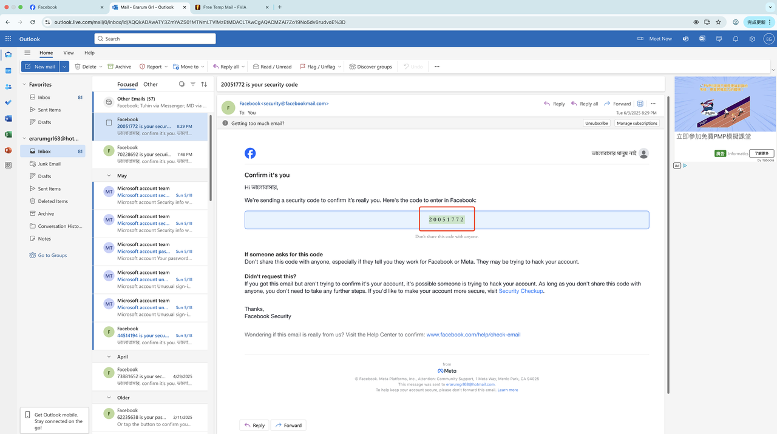This screenshot has width=777, height=434.
Task: Open More apps icon in app rail
Action: click(x=8, y=165)
